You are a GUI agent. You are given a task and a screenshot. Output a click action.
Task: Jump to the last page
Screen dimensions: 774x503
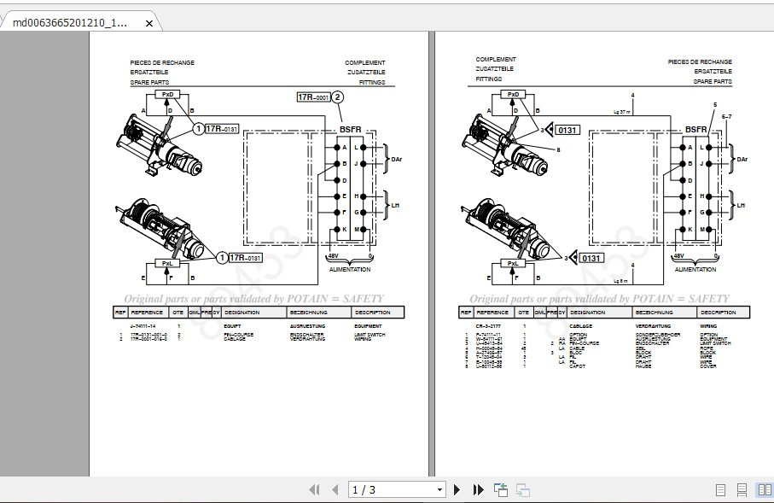478,489
